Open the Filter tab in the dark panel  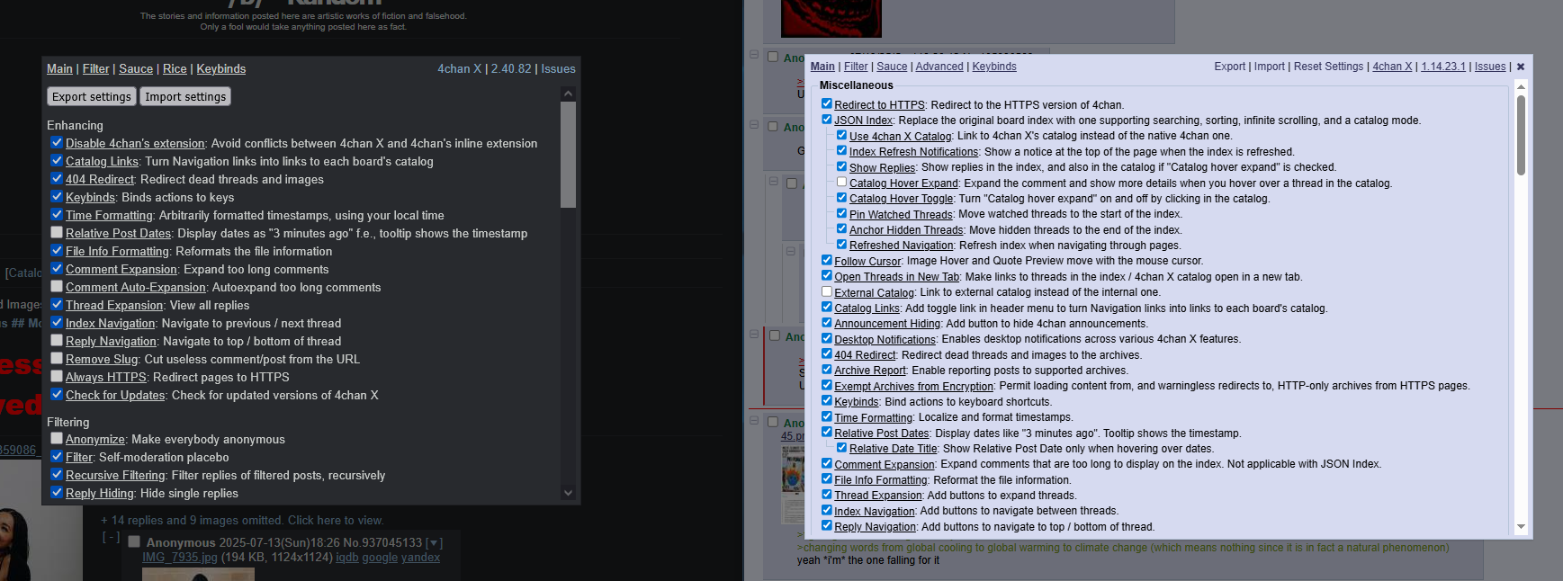96,68
